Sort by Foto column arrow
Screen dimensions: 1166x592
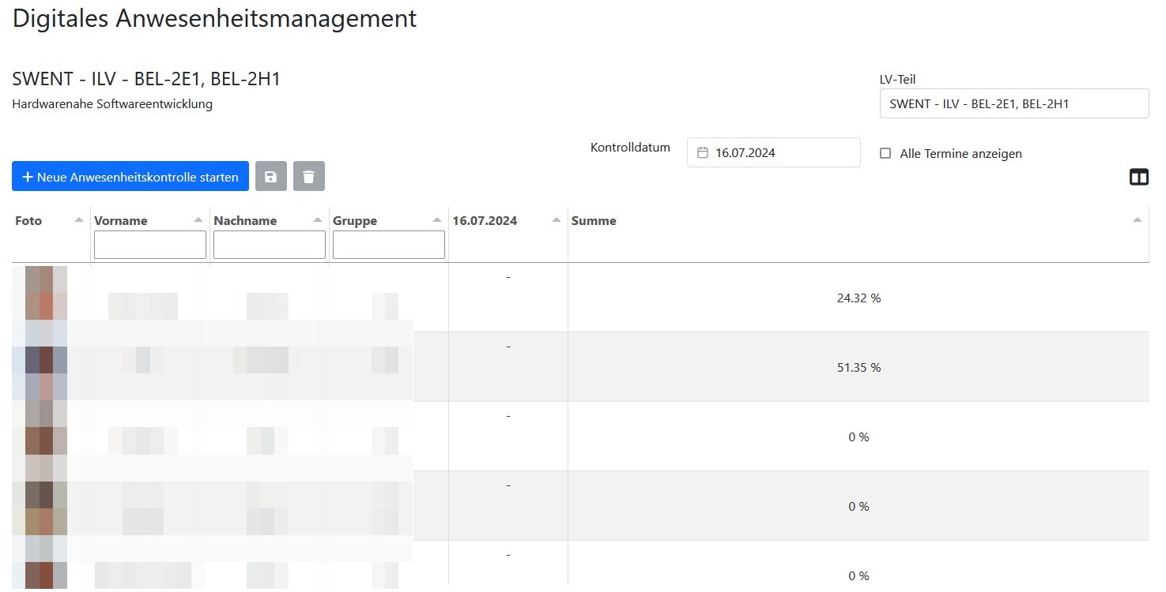(78, 220)
